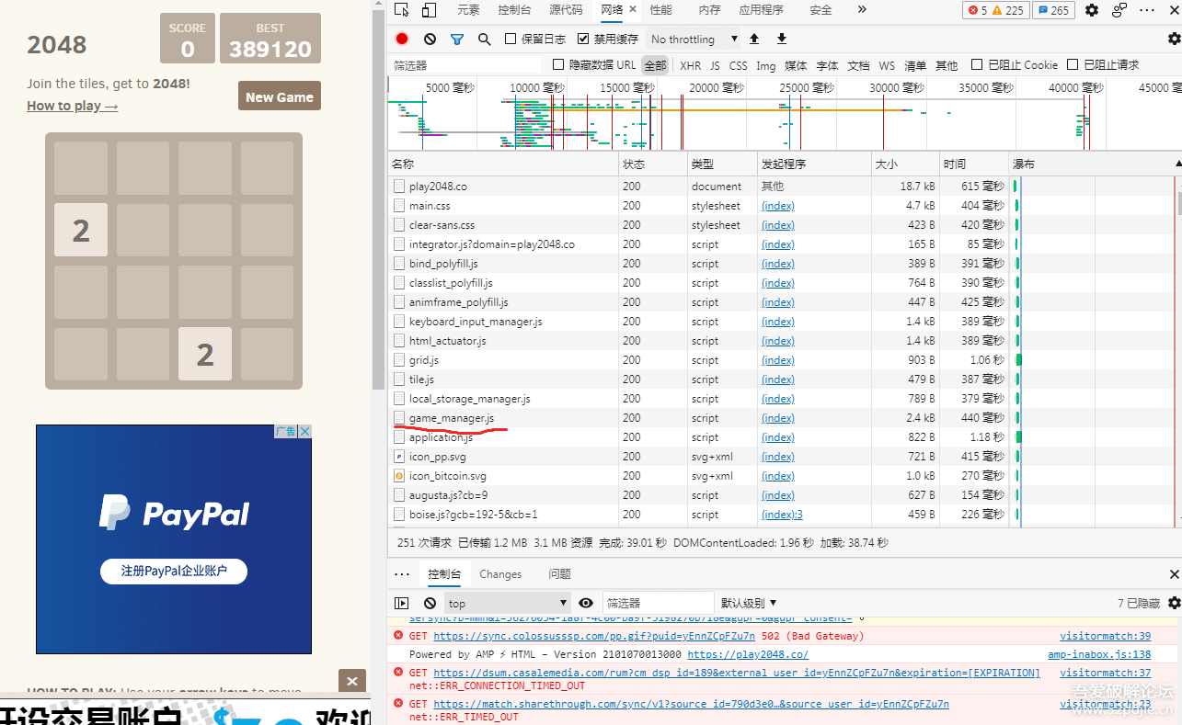The height and width of the screenshot is (725, 1182).
Task: Stop network recording with the red record button
Action: tap(402, 39)
